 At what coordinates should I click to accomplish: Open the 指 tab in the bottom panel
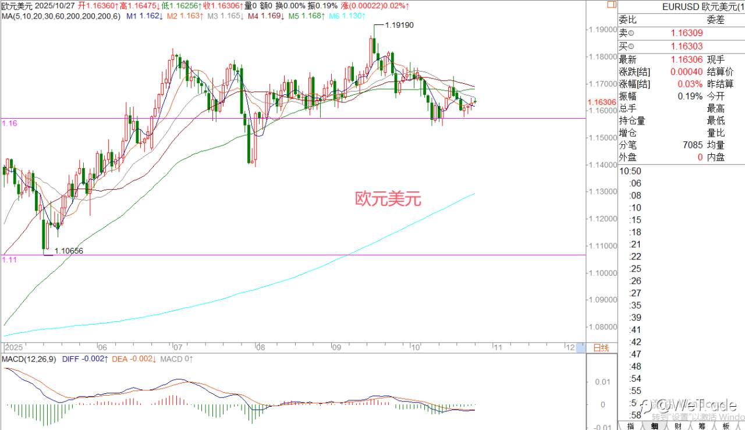630,425
